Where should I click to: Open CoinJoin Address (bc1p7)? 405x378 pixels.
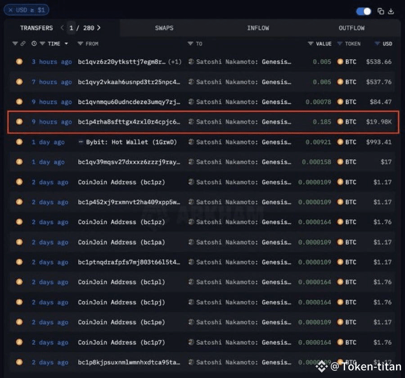[121, 343]
